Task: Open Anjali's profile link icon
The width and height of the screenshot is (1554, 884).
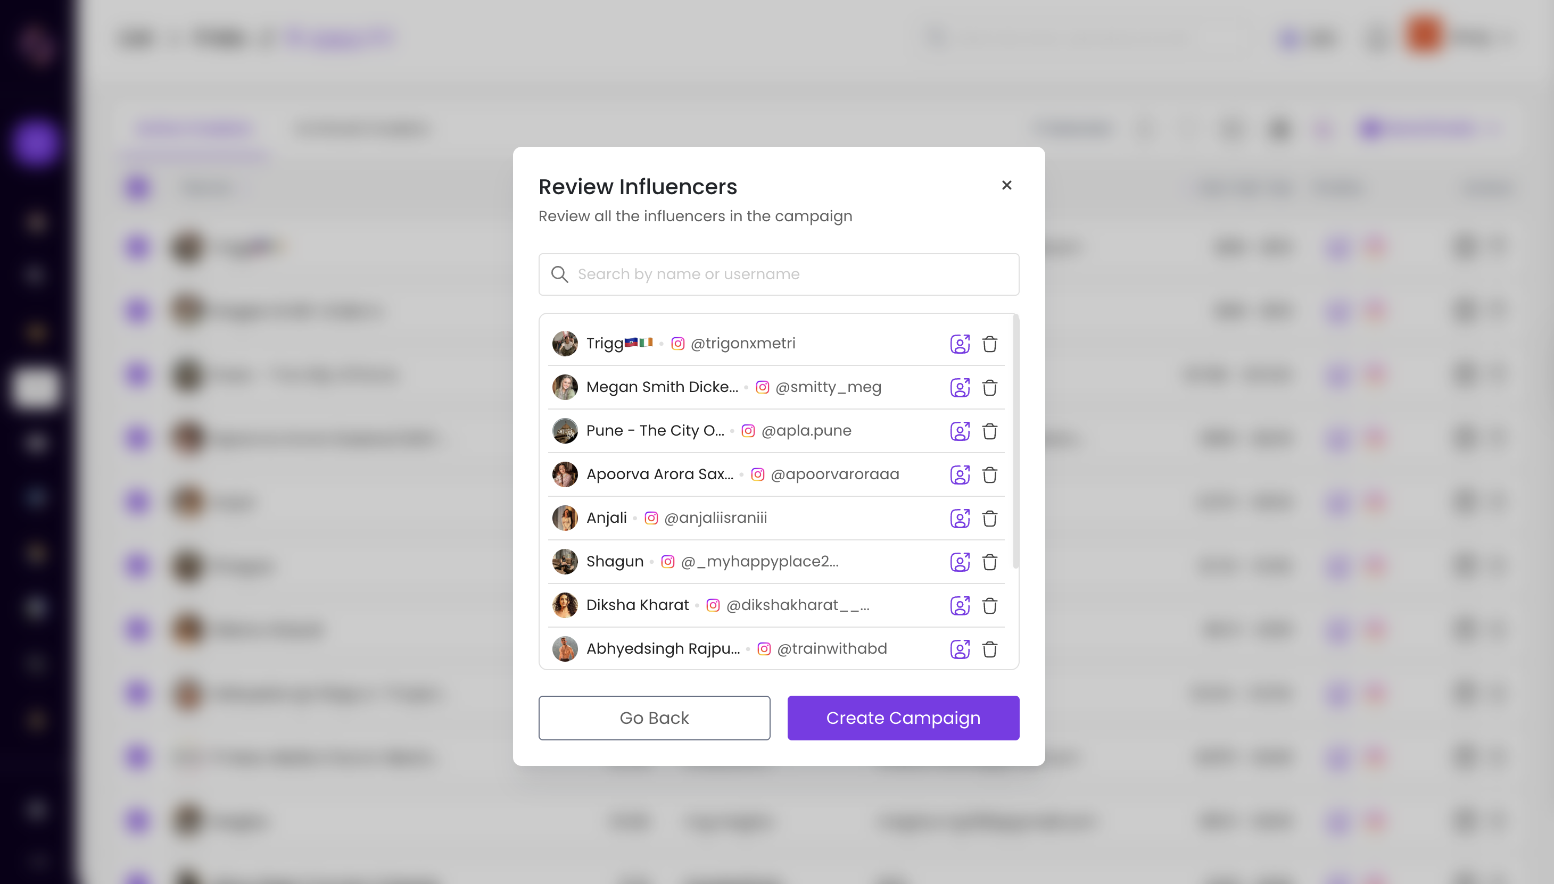Action: click(x=959, y=519)
